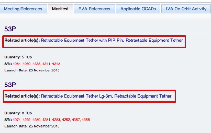Open Retractable Equipment Tether Lg-Sm article link

[x=76, y=96]
